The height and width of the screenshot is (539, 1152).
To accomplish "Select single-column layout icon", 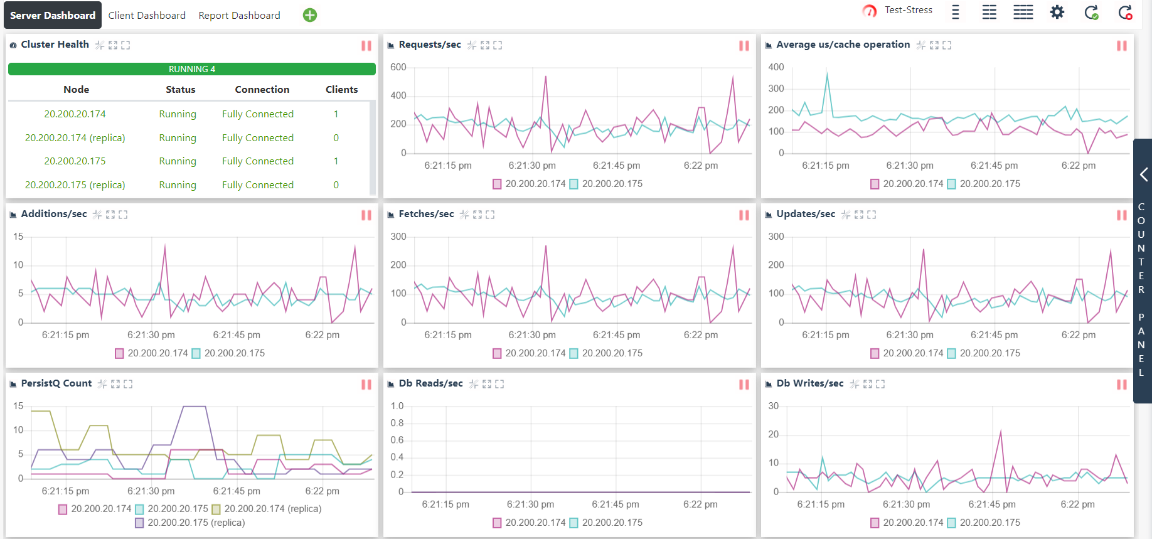I will point(956,12).
